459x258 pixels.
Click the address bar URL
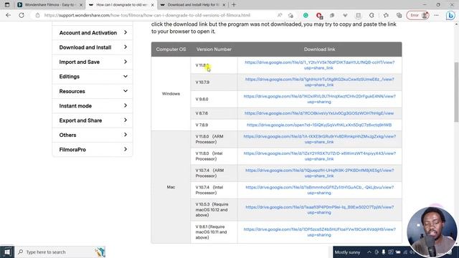(x=147, y=15)
